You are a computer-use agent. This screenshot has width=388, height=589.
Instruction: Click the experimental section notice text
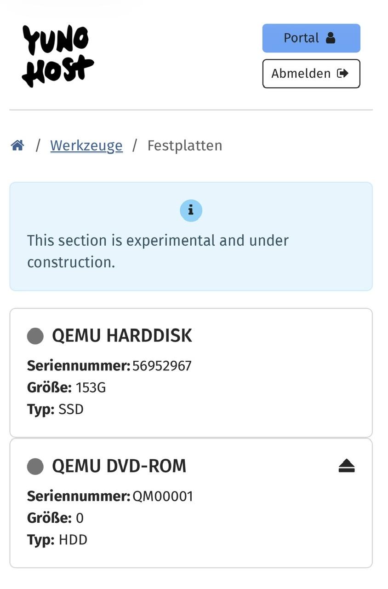(158, 251)
